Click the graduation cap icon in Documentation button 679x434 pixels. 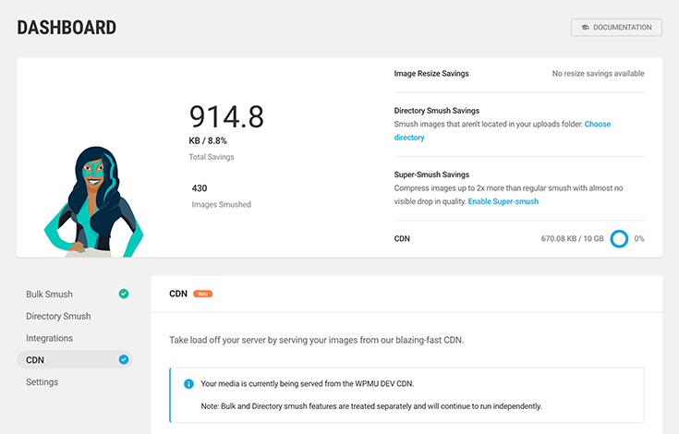[585, 28]
